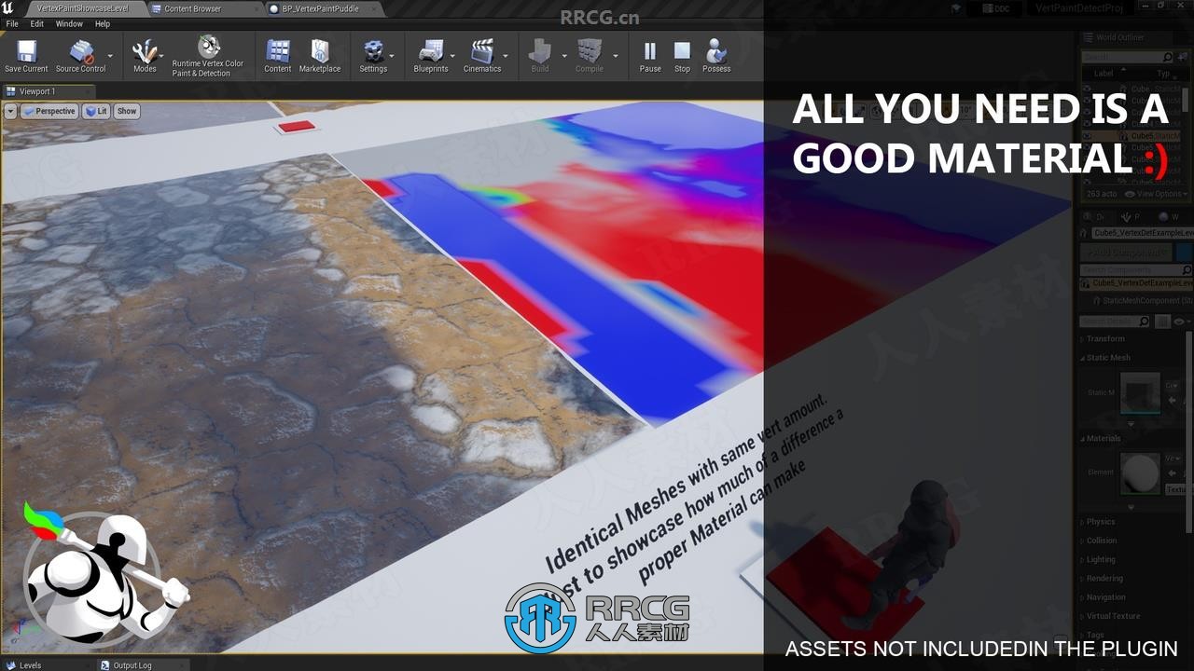1194x671 pixels.
Task: Click the Material Element sphere thumbnail
Action: click(1139, 473)
